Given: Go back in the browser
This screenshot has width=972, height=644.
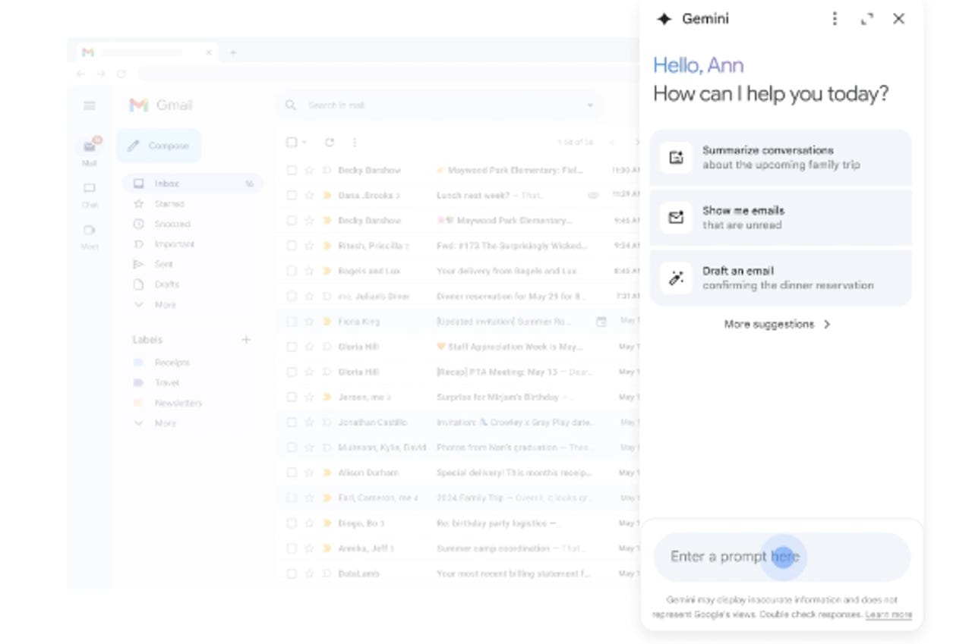Looking at the screenshot, I should tap(81, 74).
